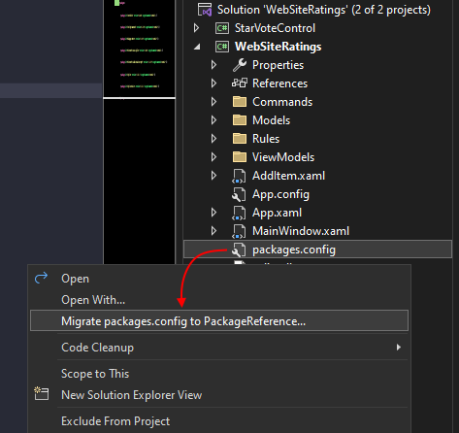The image size is (459, 433).
Task: Click the Solution 'WebSiteRatings' icon
Action: (x=205, y=10)
